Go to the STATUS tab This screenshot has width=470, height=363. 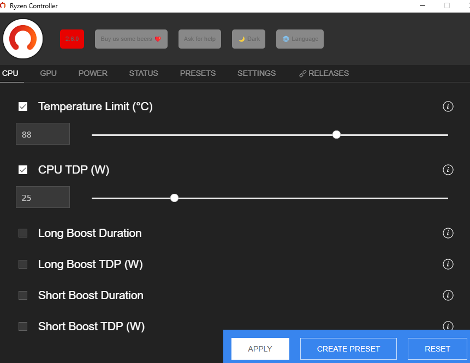click(x=144, y=74)
